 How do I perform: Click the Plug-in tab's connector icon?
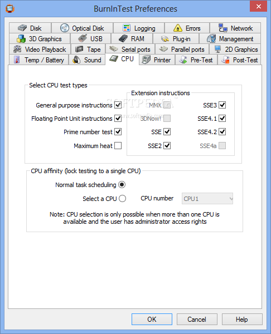click(165, 39)
